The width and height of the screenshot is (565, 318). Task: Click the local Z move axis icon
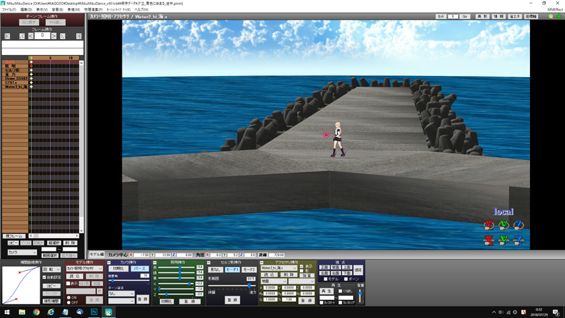(x=519, y=240)
